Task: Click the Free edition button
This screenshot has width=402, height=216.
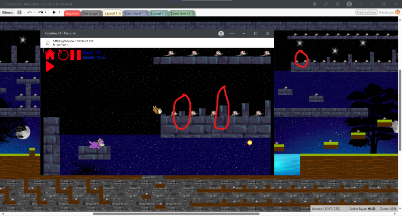Action: pyautogui.click(x=366, y=12)
